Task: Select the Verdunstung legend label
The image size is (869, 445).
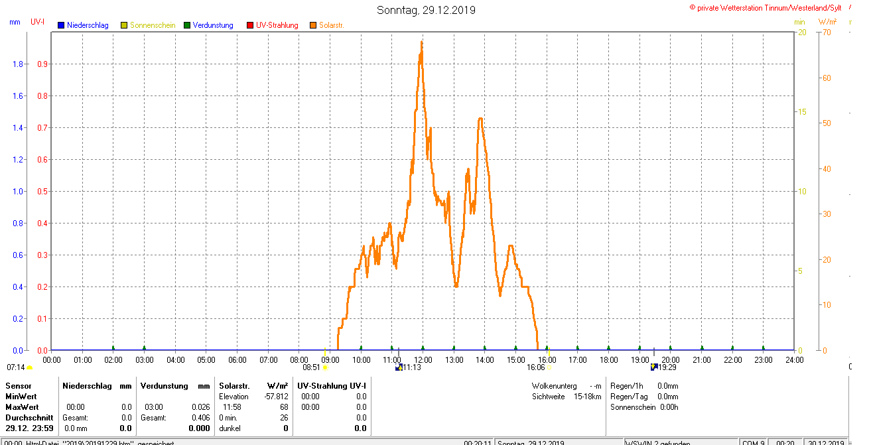Action: [x=213, y=25]
